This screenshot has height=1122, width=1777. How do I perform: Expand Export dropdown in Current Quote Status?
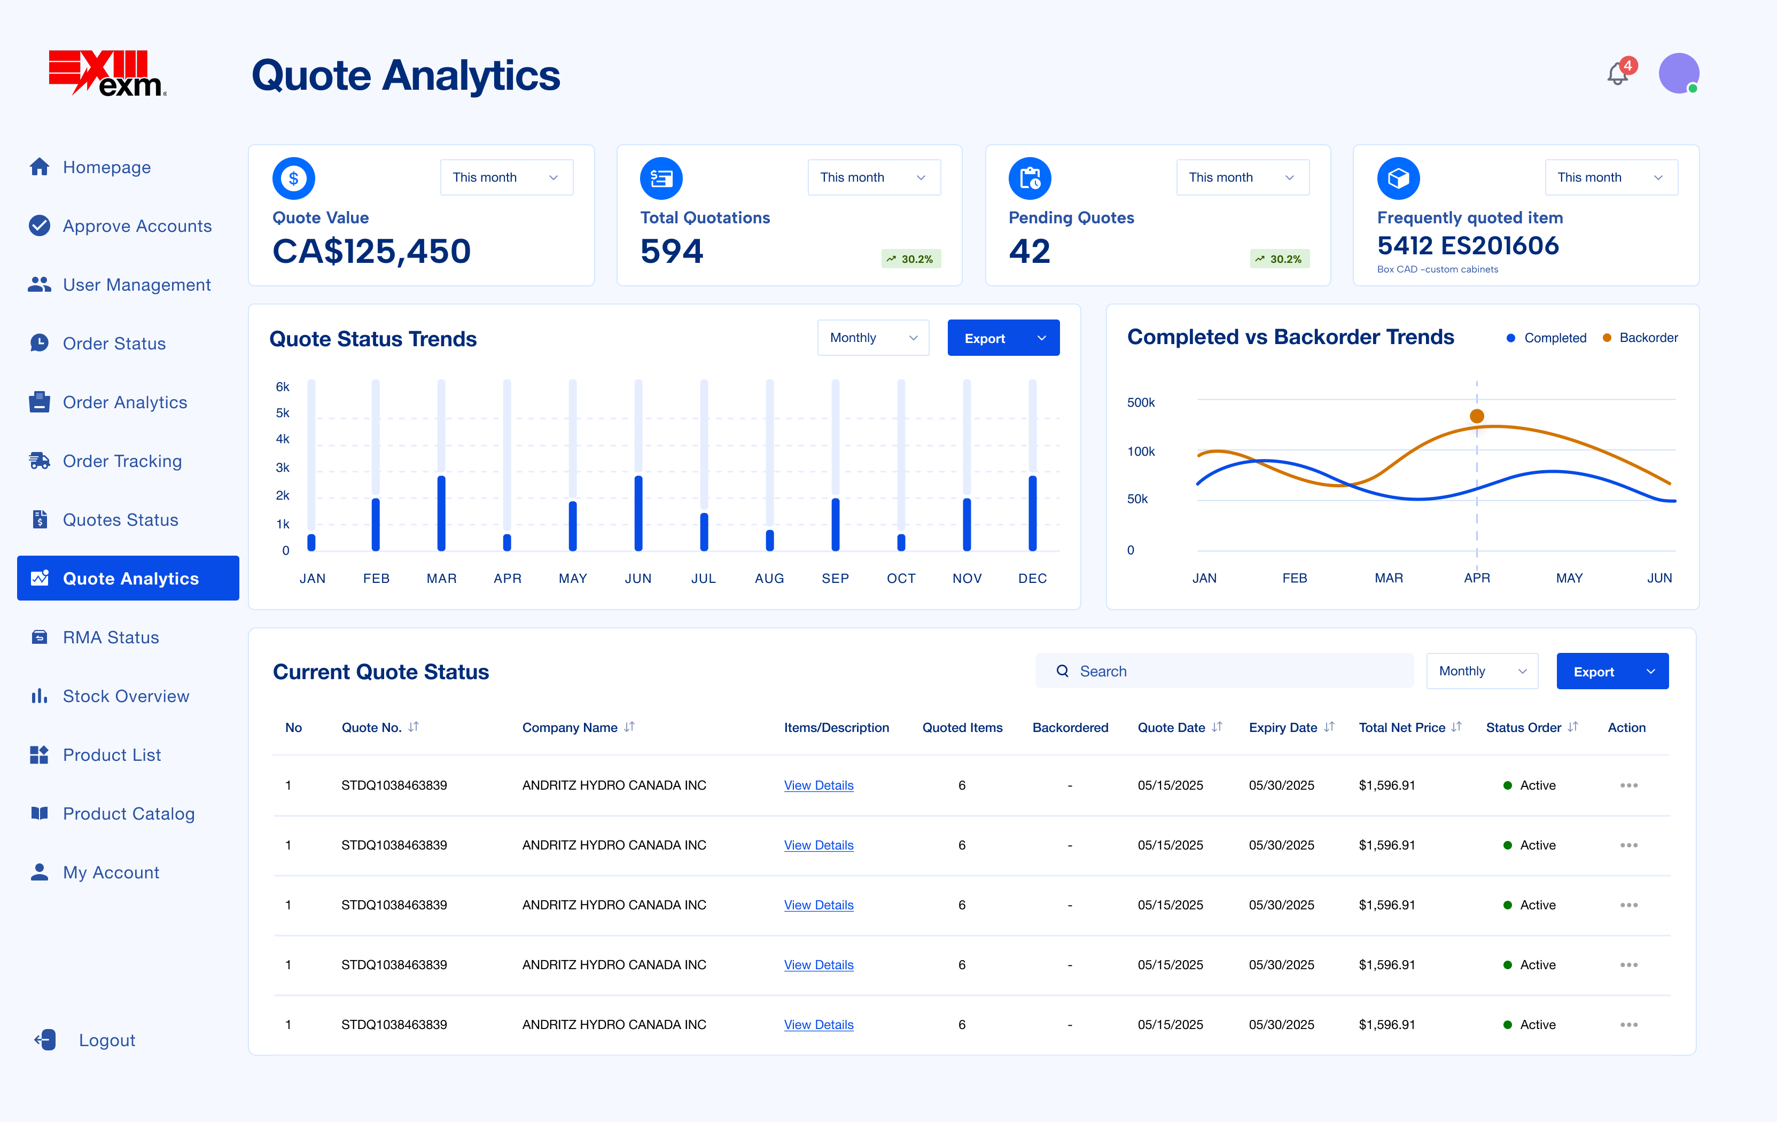click(x=1651, y=672)
